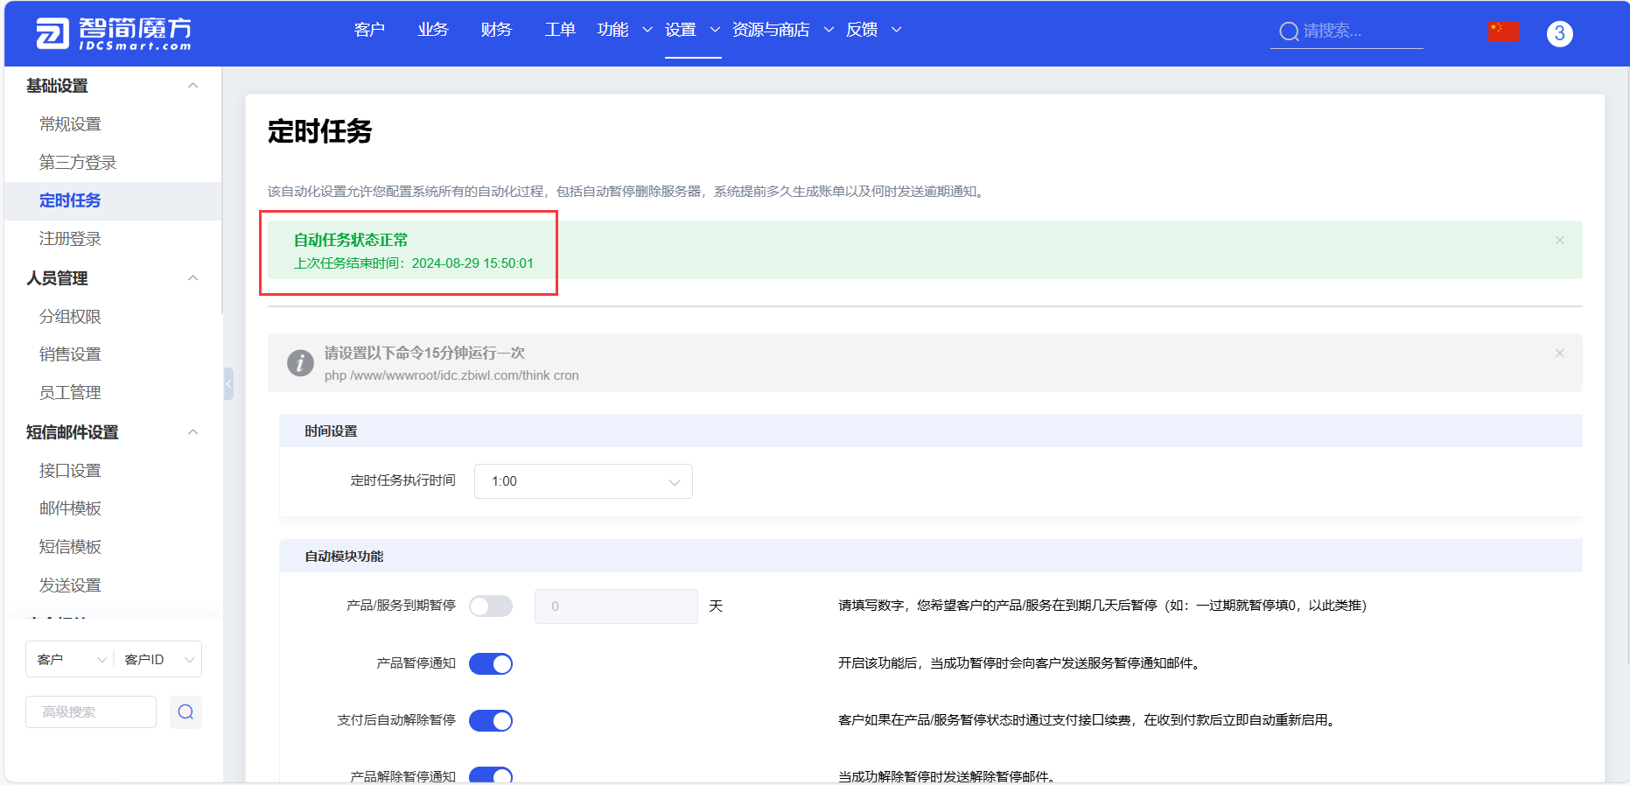
Task: Open 短信模板 in sidebar
Action: pos(70,547)
